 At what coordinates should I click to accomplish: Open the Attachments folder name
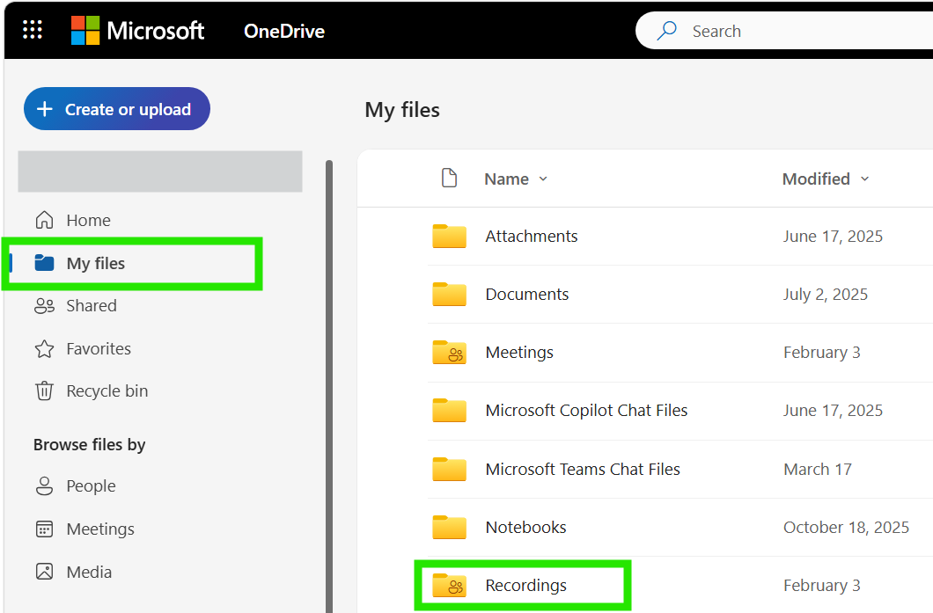[x=532, y=236]
